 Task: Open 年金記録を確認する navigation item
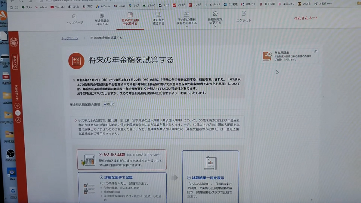pyautogui.click(x=102, y=19)
